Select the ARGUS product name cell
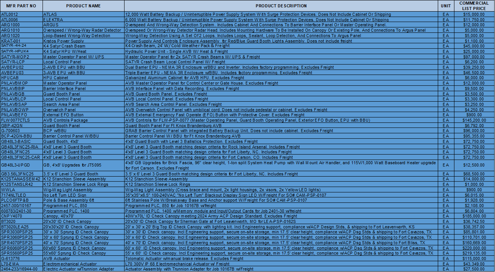495x272 pixels. [x=83, y=25]
